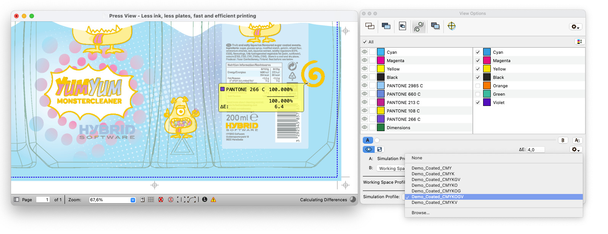Select Demo_Coated_CMY profile
Screen dimensions: 608x234
pos(494,168)
